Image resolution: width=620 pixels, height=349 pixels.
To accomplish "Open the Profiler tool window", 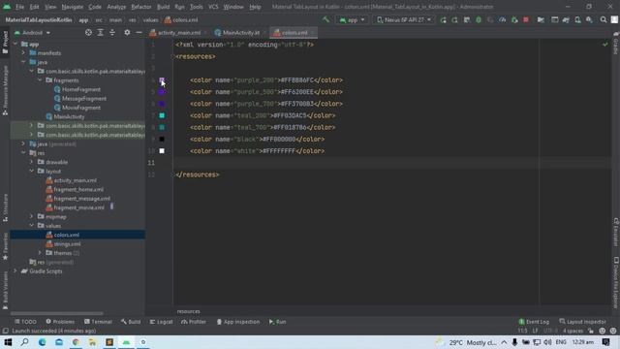I will coord(194,322).
